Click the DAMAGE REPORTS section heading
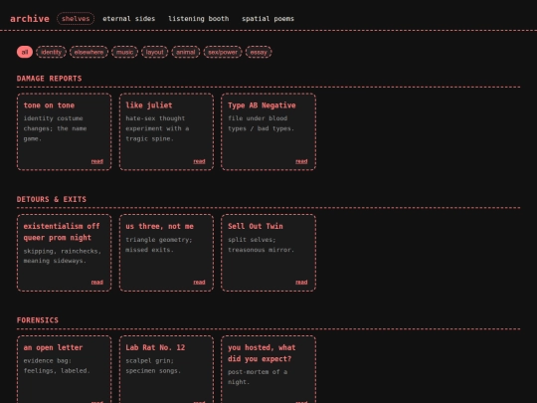The image size is (537, 403). pos(50,79)
